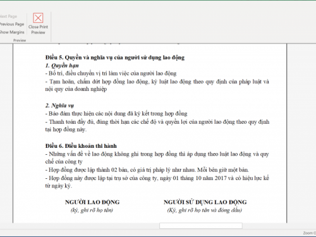Click the '1. Quyền hạn' subheading
316x237 pixels.
[x=62, y=66]
